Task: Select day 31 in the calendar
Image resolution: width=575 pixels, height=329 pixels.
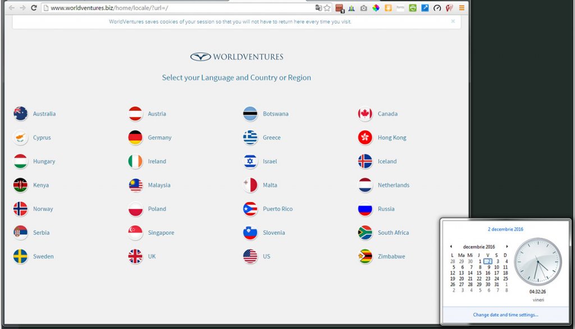Action: [496, 284]
